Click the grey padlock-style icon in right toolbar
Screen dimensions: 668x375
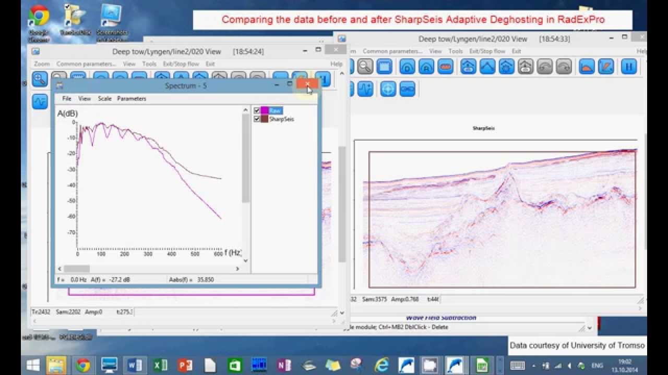point(526,67)
